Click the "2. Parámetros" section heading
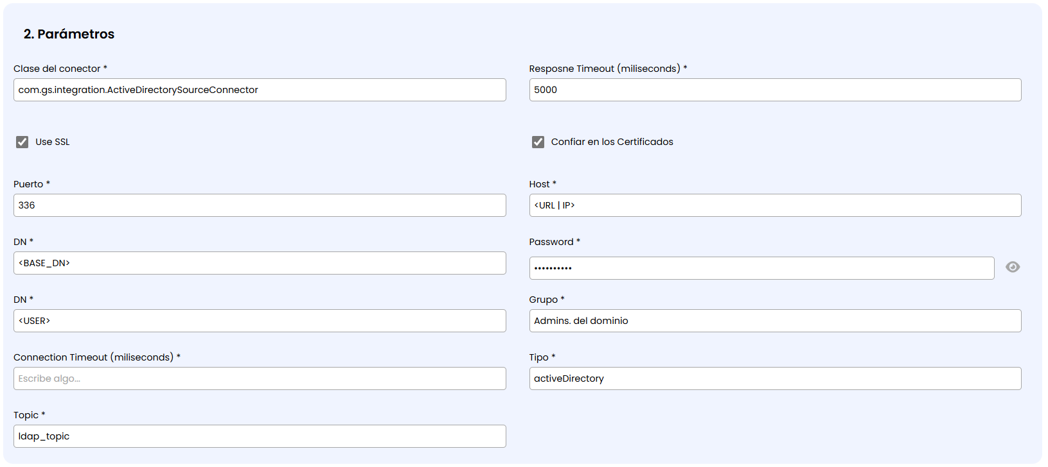The height and width of the screenshot is (467, 1048). point(69,34)
